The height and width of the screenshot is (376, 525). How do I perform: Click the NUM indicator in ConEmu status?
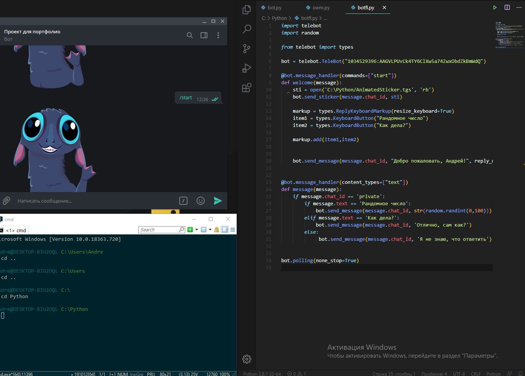point(122,374)
